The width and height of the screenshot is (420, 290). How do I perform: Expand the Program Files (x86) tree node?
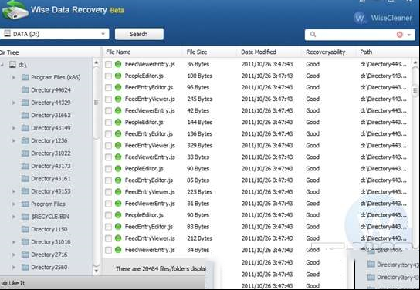pyautogui.click(x=14, y=78)
